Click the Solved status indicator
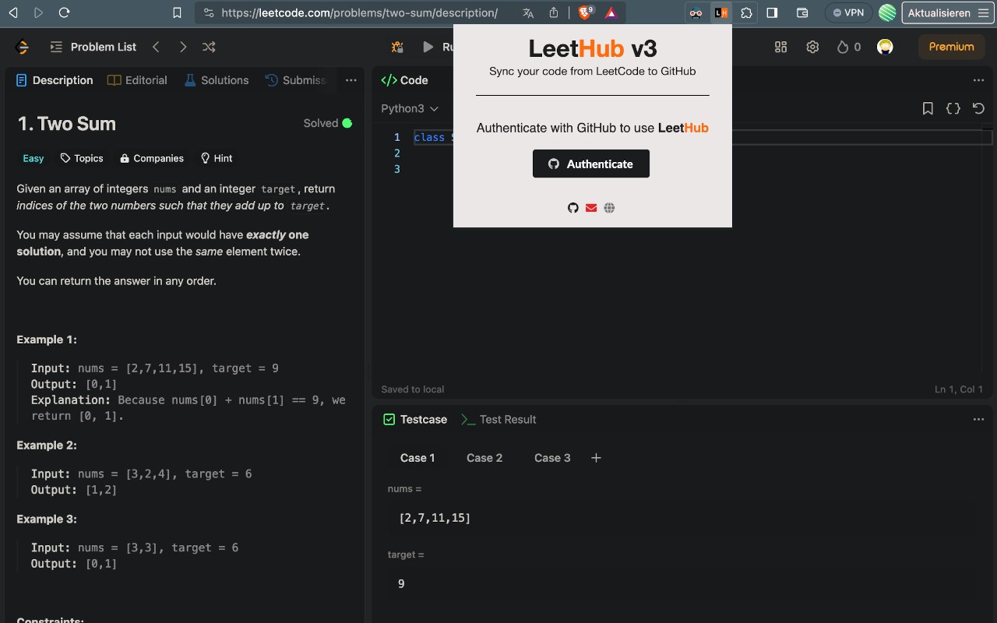997x623 pixels. pos(328,123)
